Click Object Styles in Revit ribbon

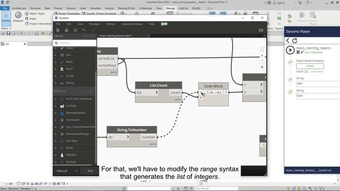pyautogui.click(x=35, y=13)
